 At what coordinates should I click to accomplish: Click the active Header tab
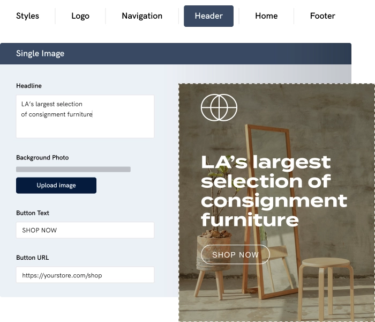(208, 16)
